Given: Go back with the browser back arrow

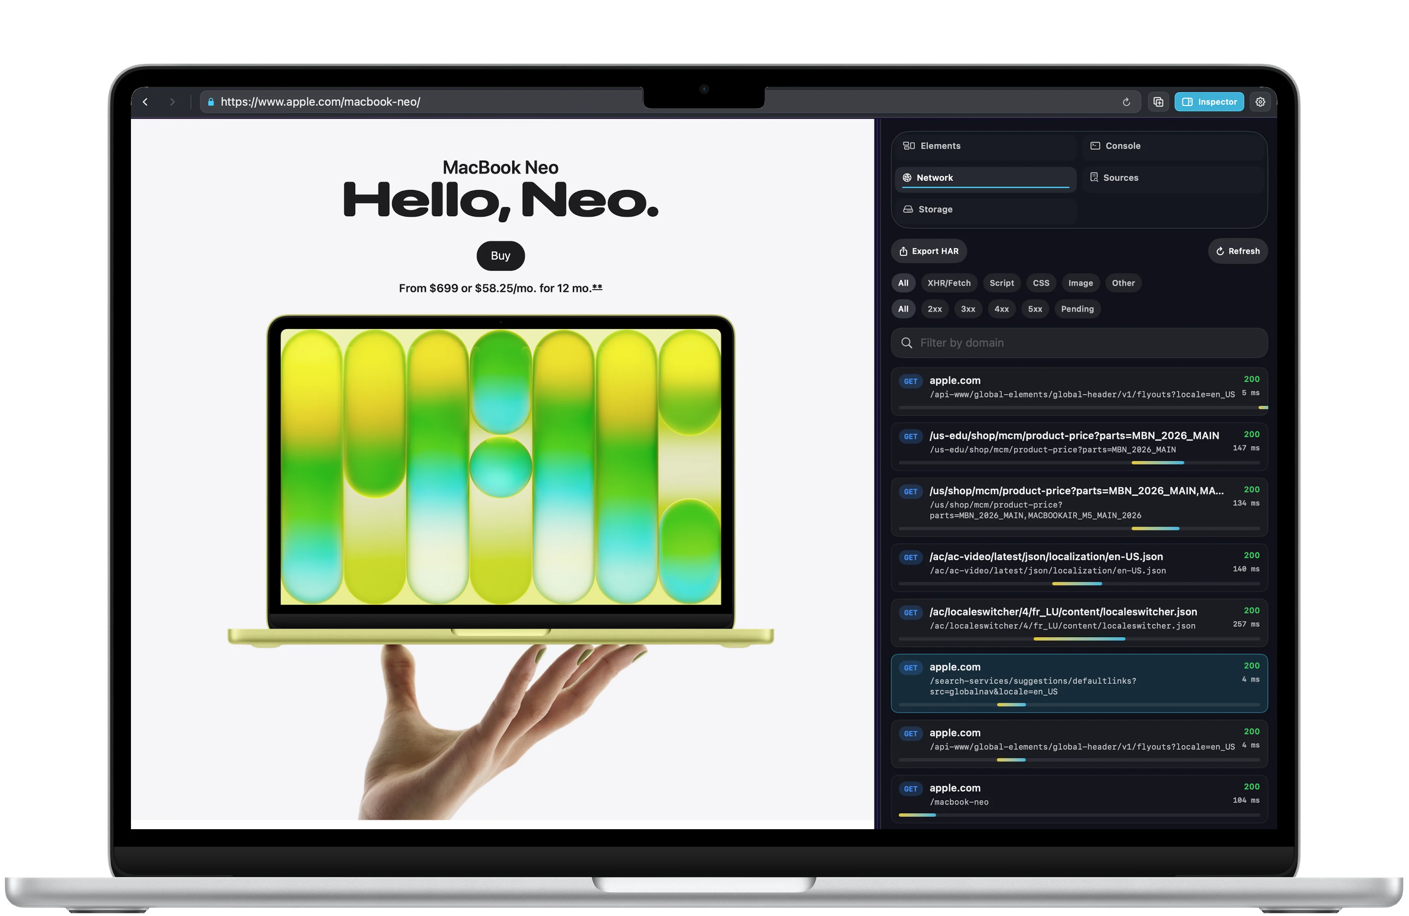Looking at the screenshot, I should point(145,102).
